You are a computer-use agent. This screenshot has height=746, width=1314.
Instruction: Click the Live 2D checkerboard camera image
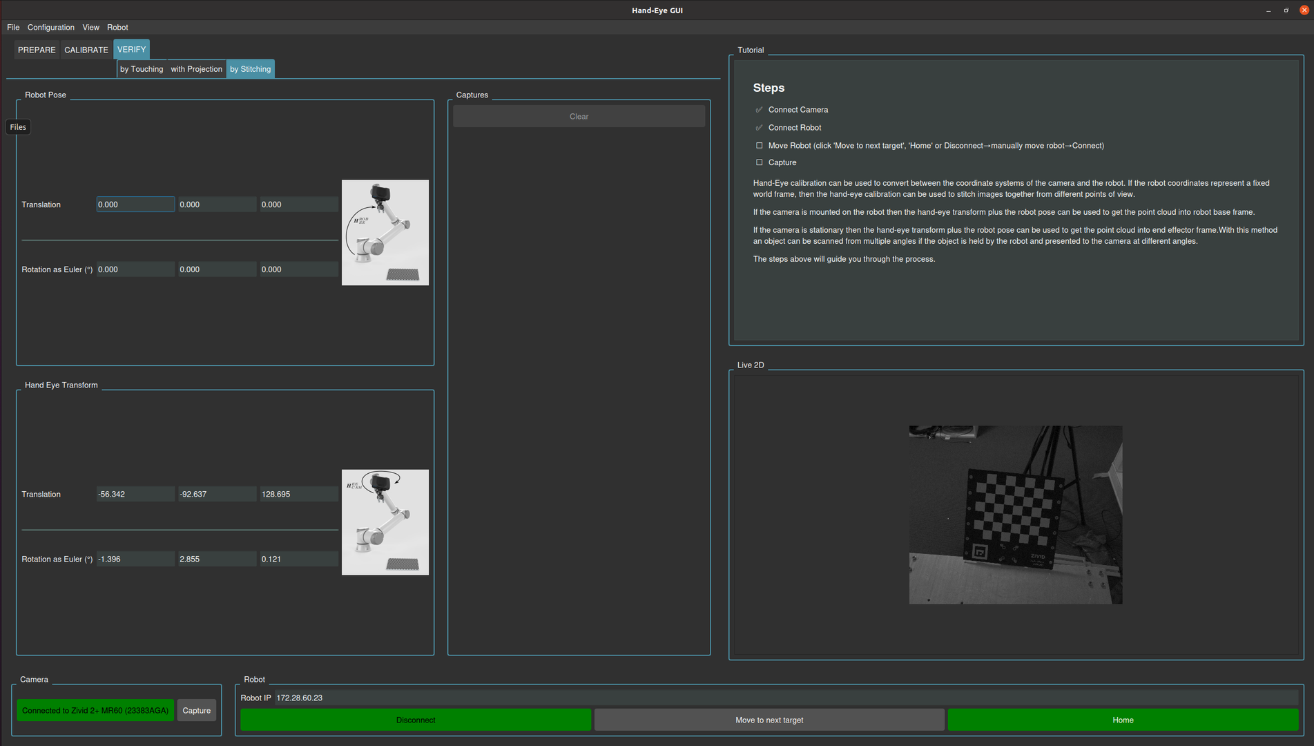pos(1015,515)
